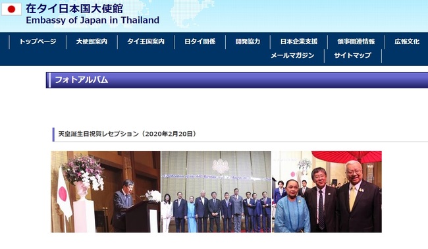This screenshot has height=249, width=428.
Task: Open the メールマガジン link
Action: coord(292,55)
